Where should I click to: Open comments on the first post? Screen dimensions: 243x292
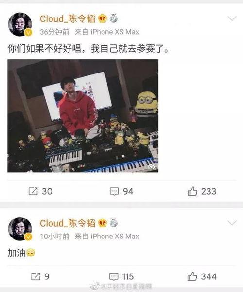114,191
